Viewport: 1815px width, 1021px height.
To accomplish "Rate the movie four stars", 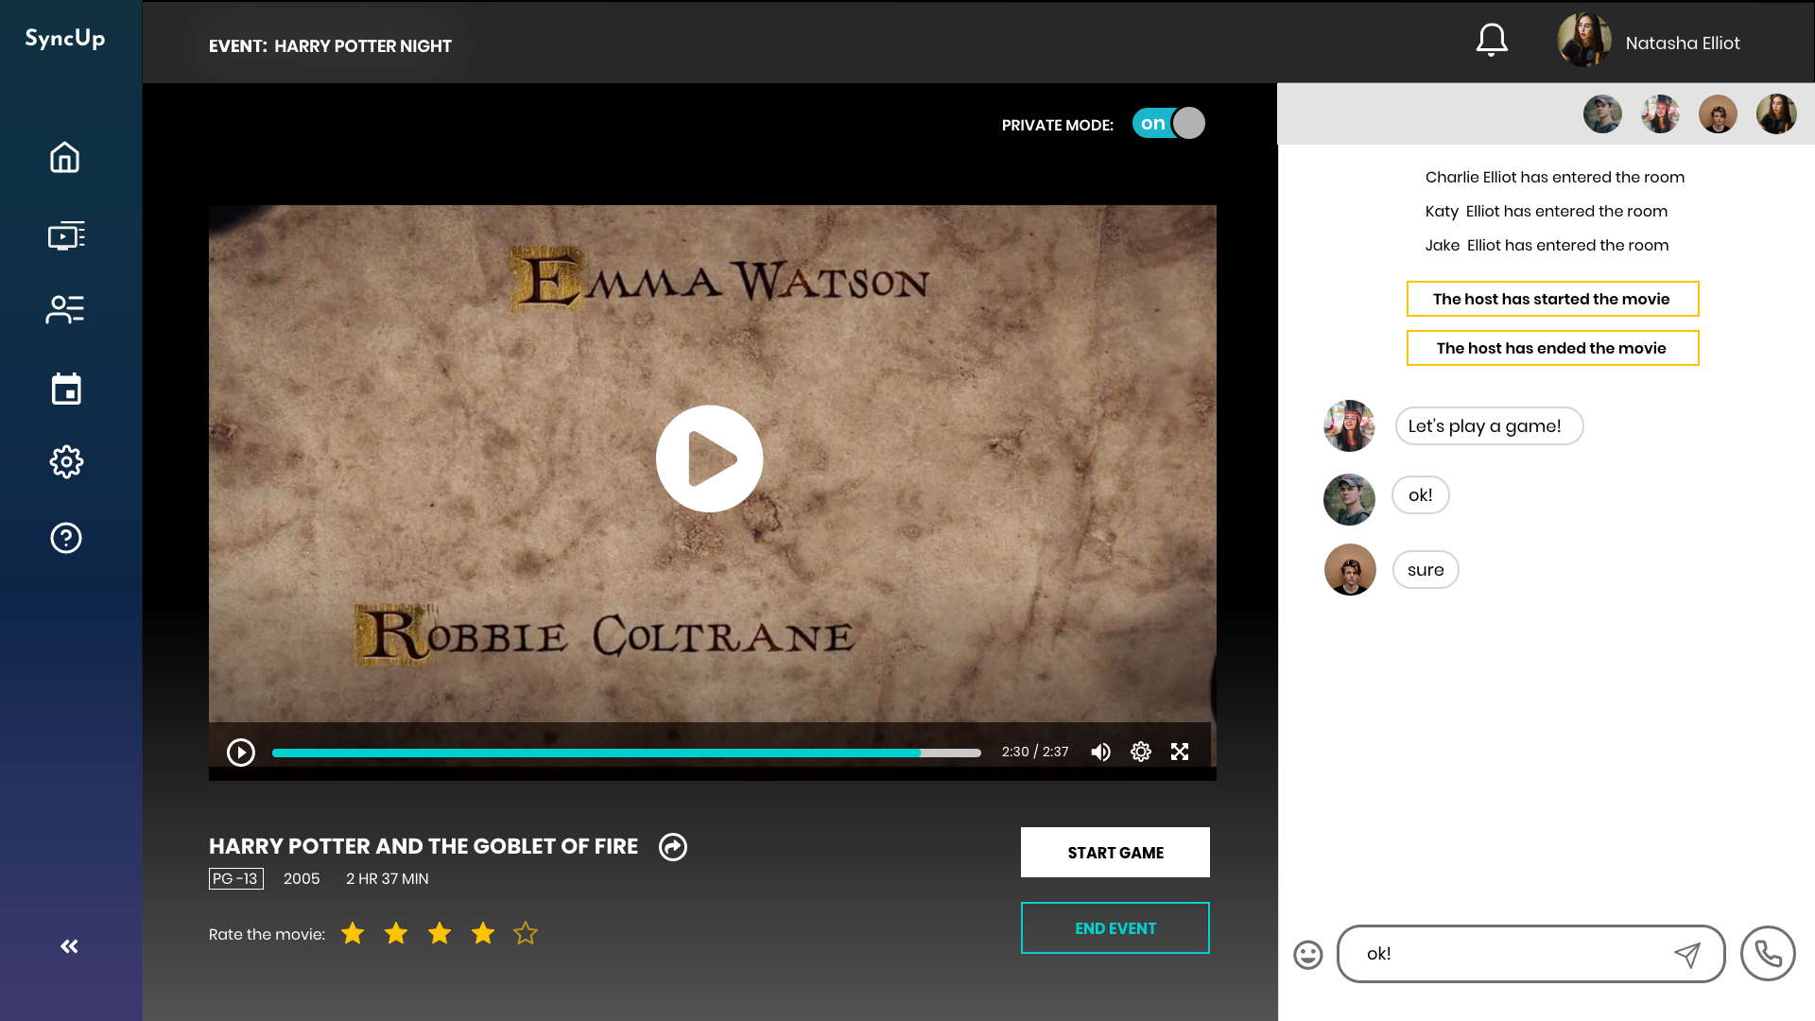I will point(483,934).
